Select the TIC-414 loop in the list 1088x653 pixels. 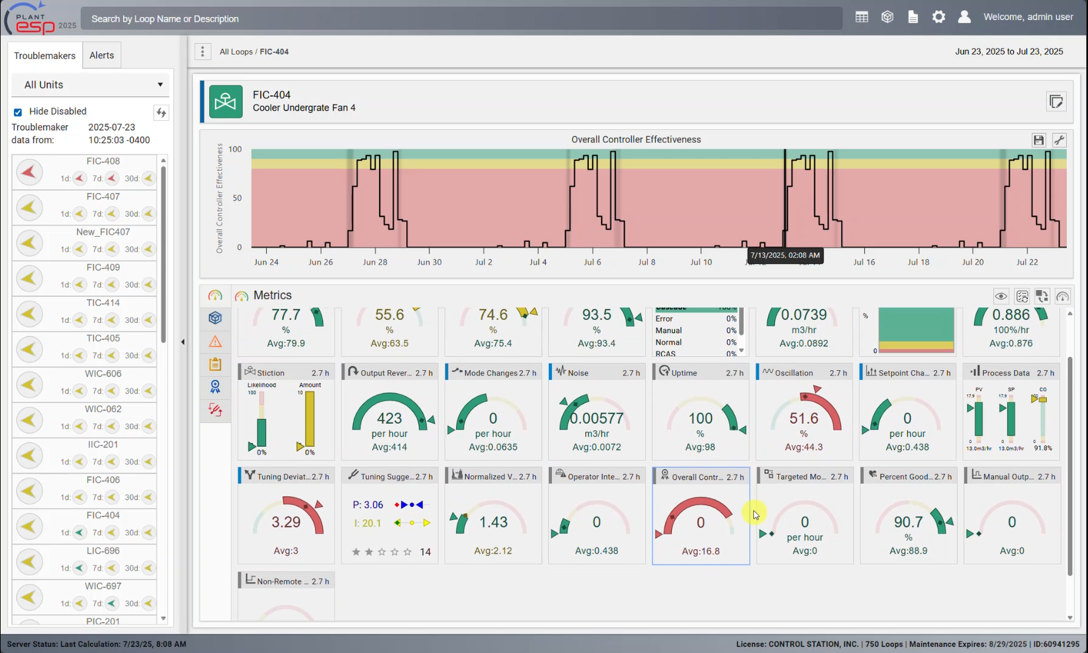point(84,314)
